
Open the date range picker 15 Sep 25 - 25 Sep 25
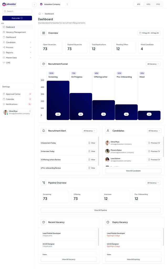149,33
